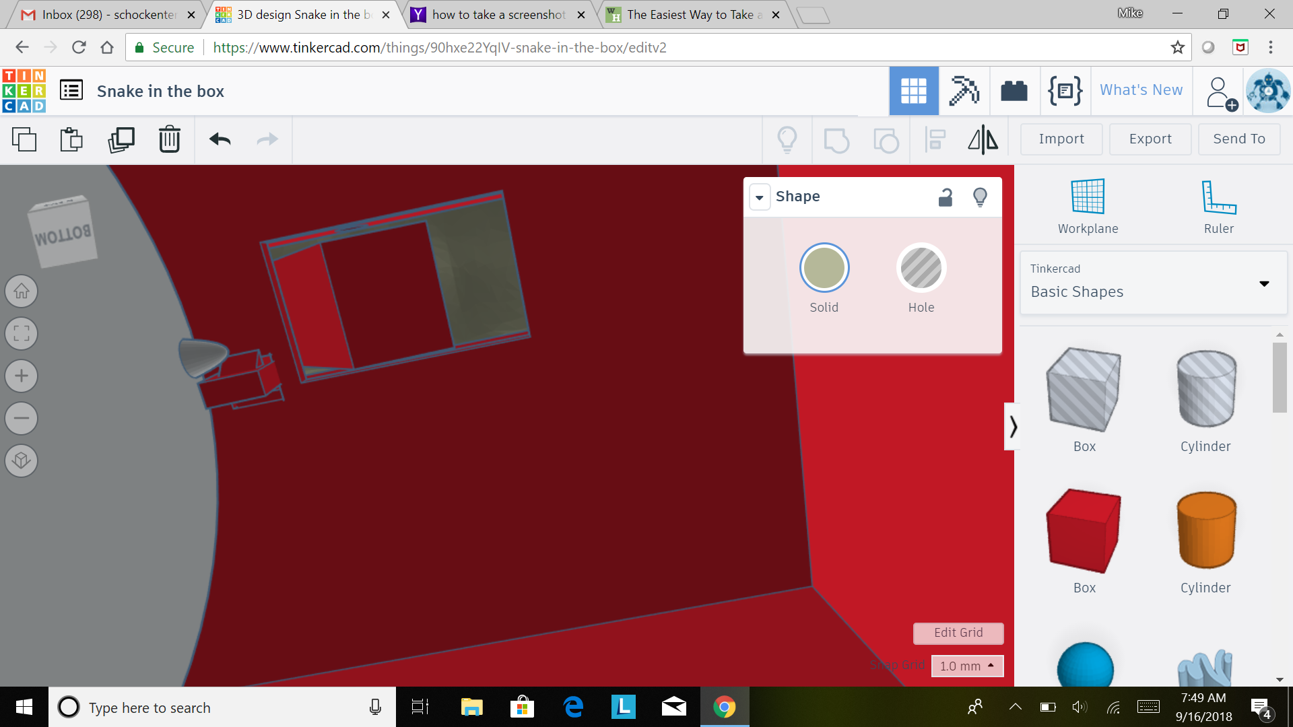
Task: Open Chrome's three-dot menu
Action: pos(1271,47)
